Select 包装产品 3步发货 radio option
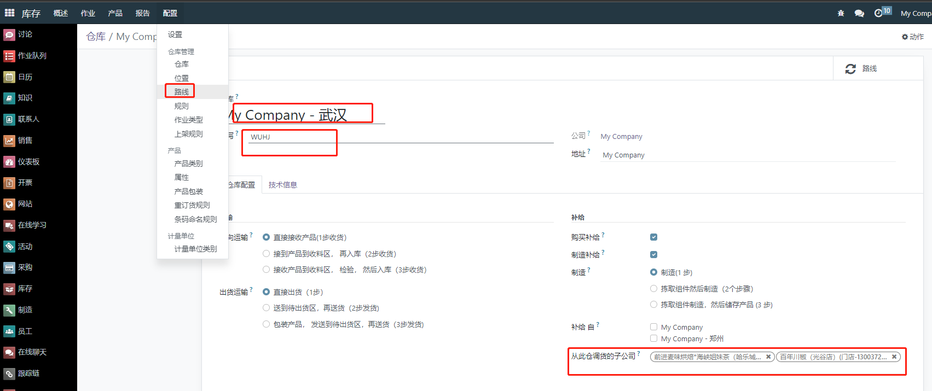The image size is (932, 391). pos(267,324)
